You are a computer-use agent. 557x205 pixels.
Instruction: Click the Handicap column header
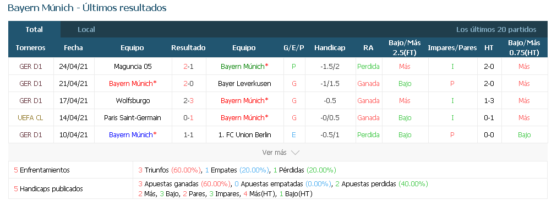(x=330, y=48)
